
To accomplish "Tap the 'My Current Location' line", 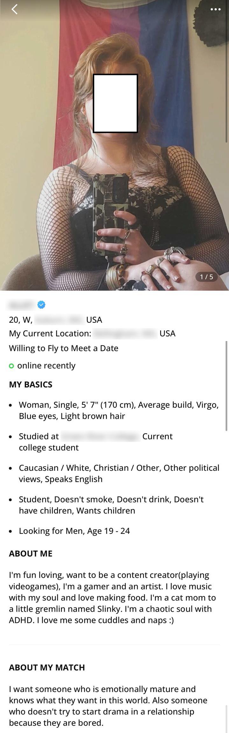I will click(x=92, y=333).
